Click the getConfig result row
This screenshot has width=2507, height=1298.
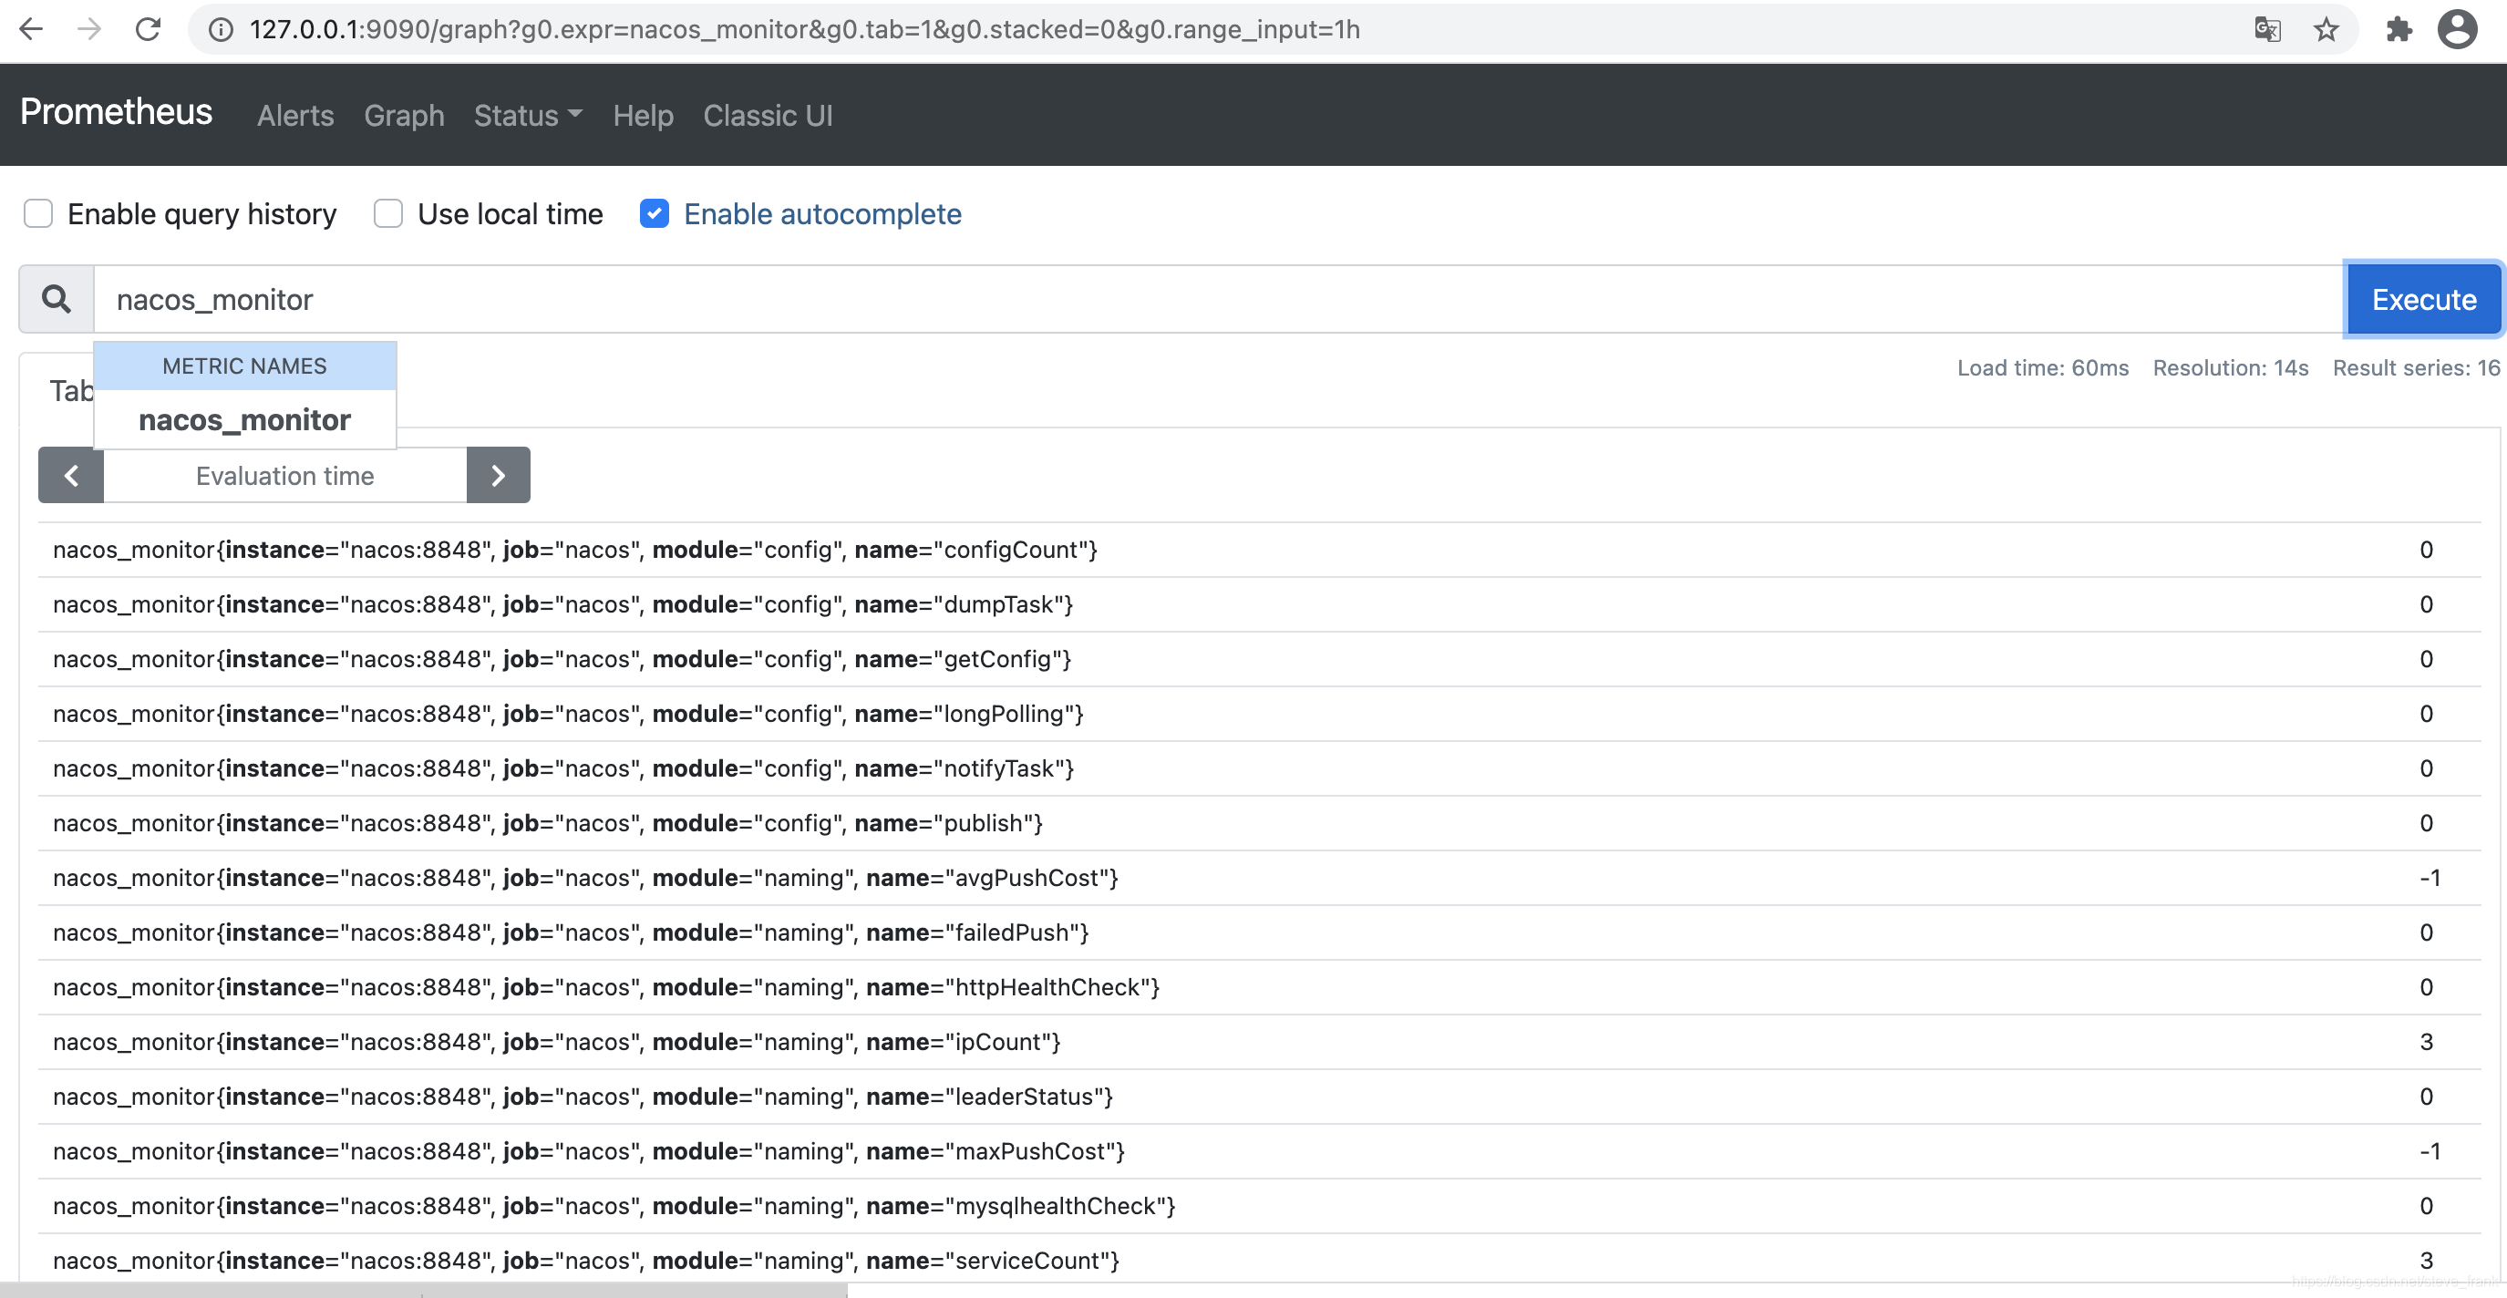click(1259, 659)
